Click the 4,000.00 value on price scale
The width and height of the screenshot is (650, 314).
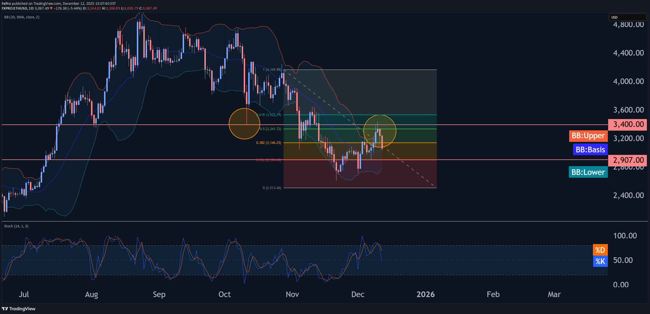coord(628,82)
